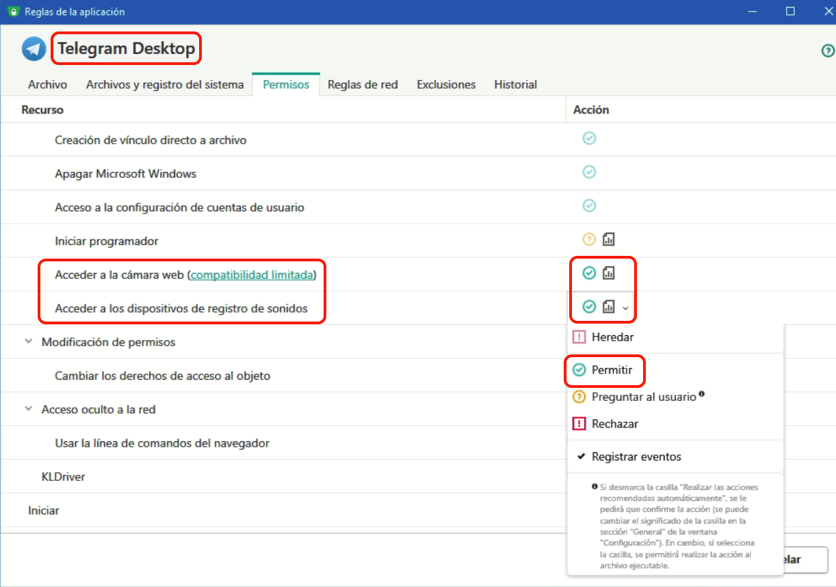
Task: Select Usar la línea de comandos row
Action: (x=283, y=443)
